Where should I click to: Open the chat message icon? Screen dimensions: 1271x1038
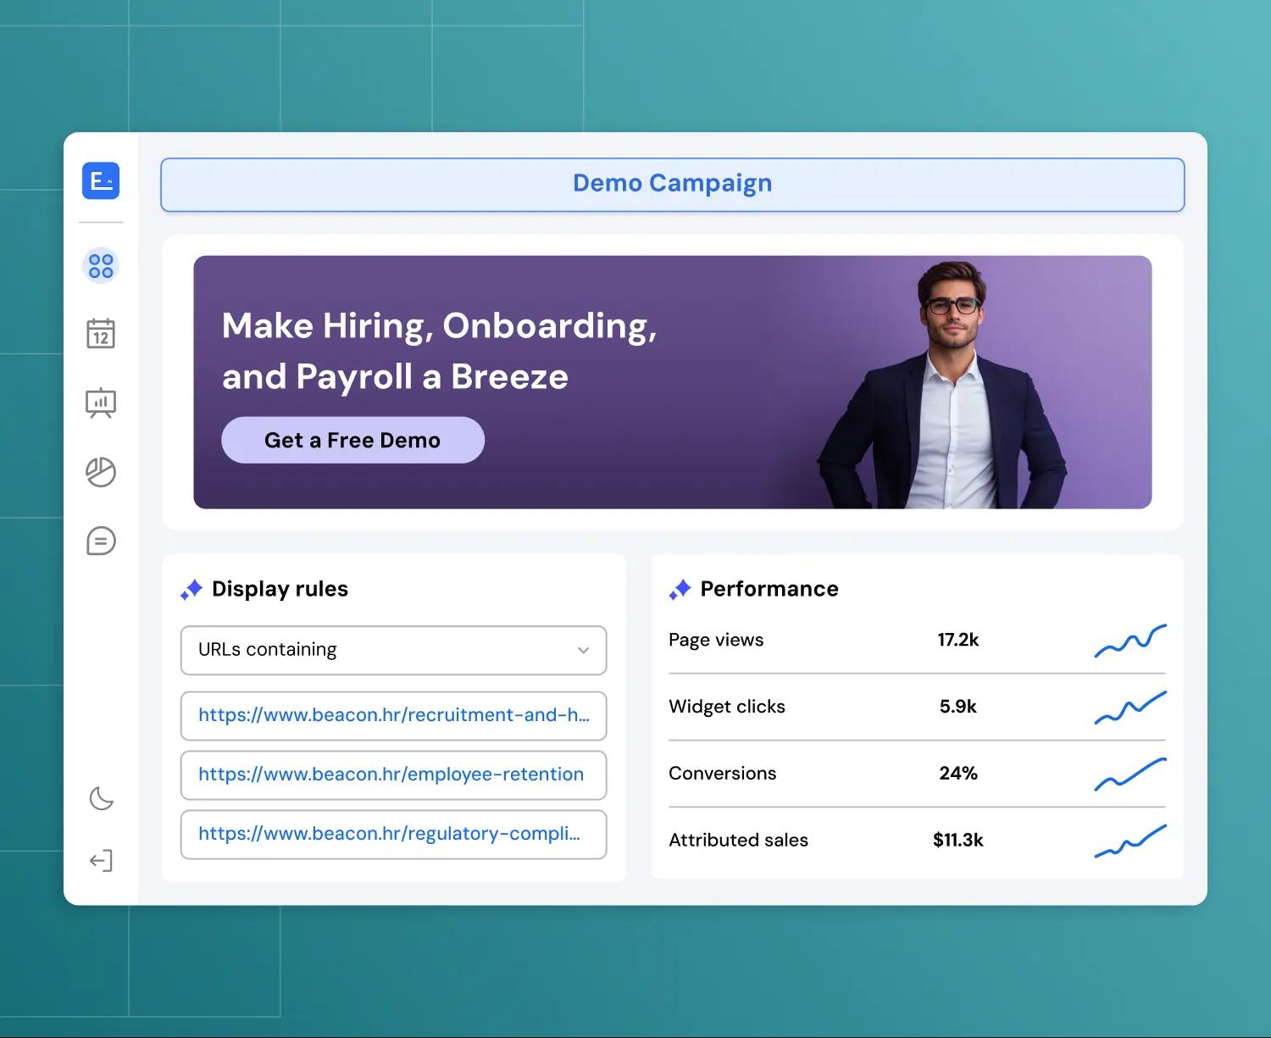pyautogui.click(x=101, y=541)
